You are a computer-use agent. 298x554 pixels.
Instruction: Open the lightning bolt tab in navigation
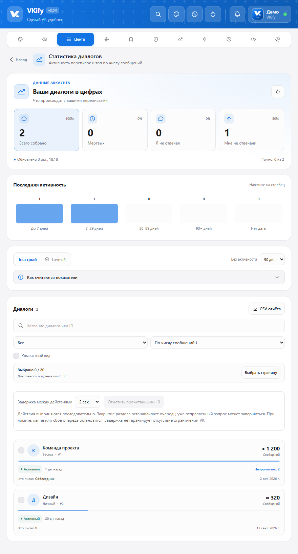pos(205,39)
